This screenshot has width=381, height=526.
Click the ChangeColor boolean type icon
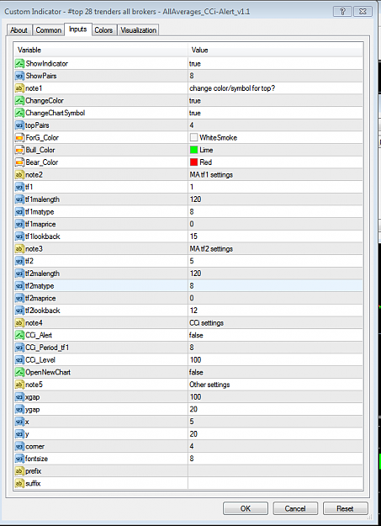pyautogui.click(x=19, y=101)
